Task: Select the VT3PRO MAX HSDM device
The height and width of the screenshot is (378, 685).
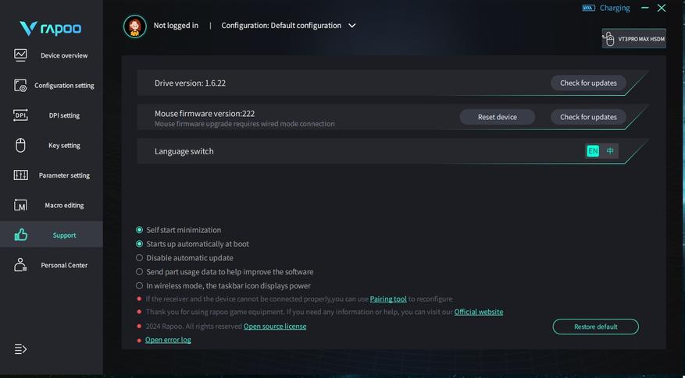Action: point(633,38)
